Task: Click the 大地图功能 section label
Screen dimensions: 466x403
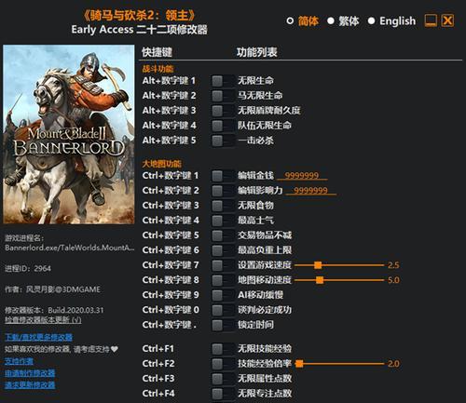Action: click(162, 164)
